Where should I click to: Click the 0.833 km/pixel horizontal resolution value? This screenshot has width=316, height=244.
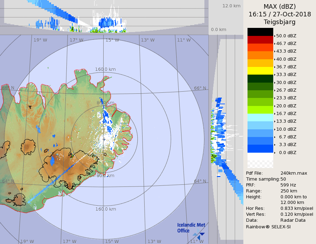pyautogui.click(x=297, y=208)
